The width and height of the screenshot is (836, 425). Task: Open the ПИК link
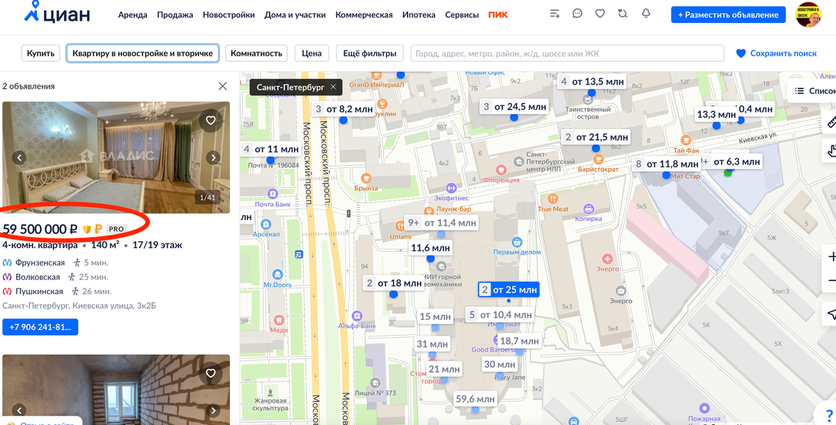tap(498, 15)
